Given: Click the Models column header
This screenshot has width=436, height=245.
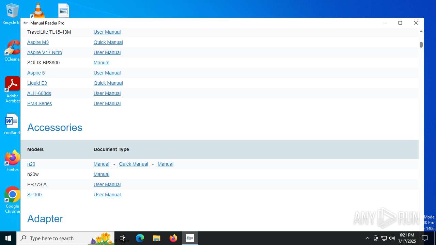Looking at the screenshot, I should (x=35, y=149).
